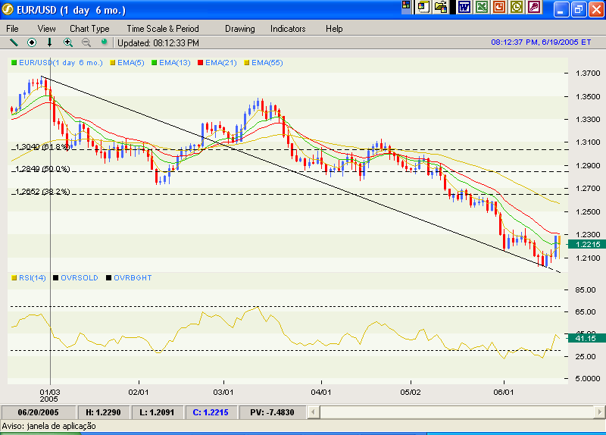The image size is (606, 435).
Task: Click the L: 1.2091 status field
Action: coord(157,412)
